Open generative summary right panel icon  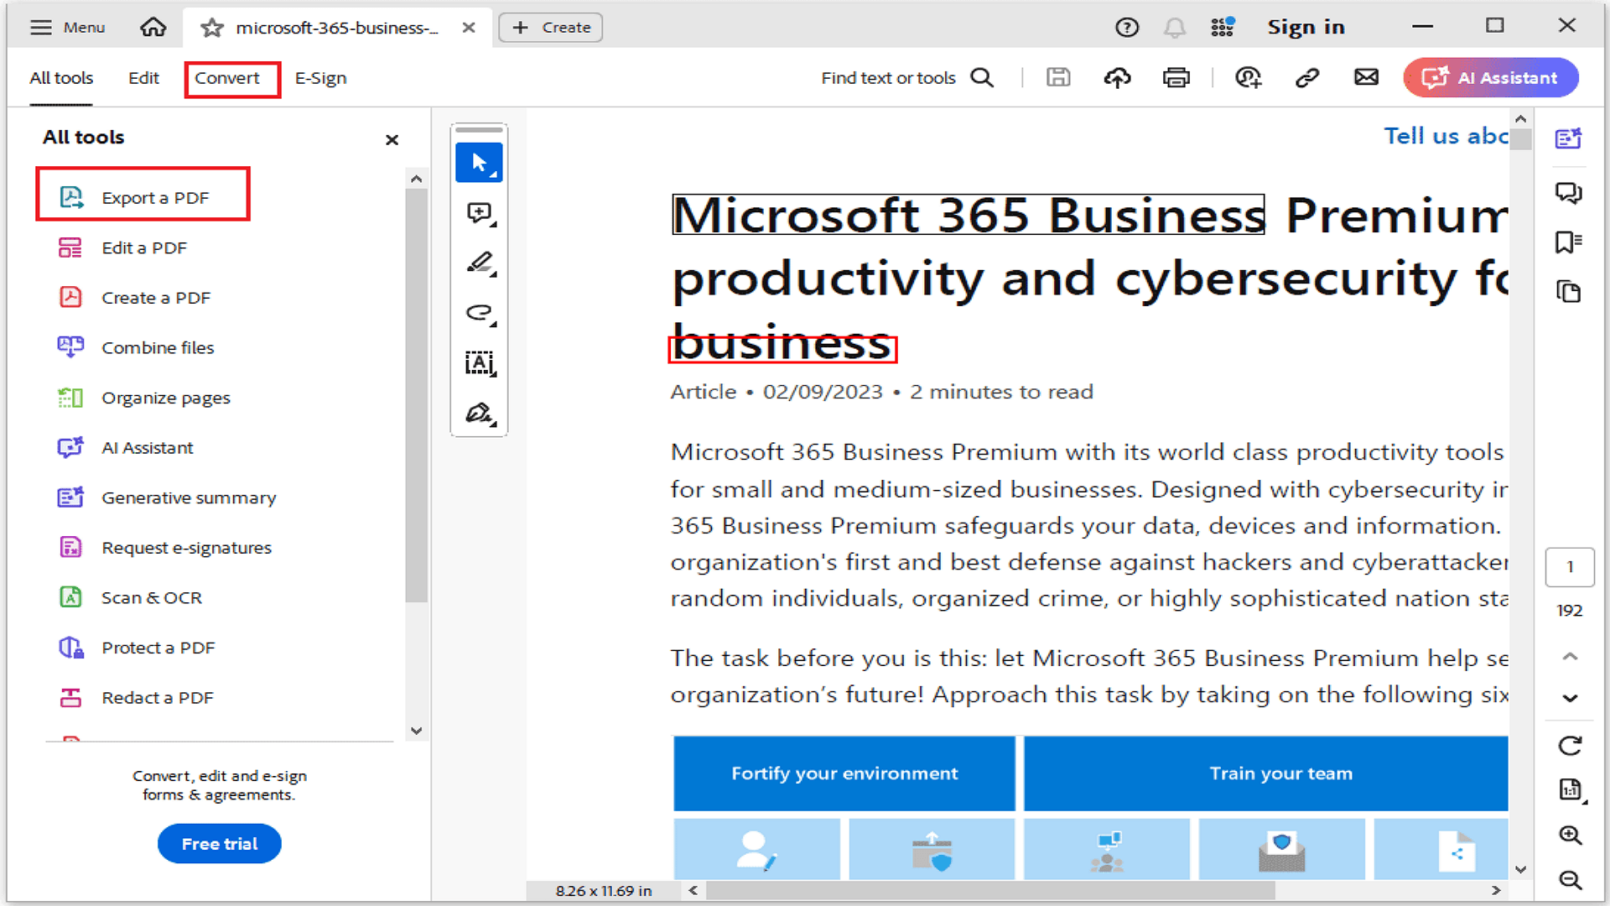coord(1569,138)
